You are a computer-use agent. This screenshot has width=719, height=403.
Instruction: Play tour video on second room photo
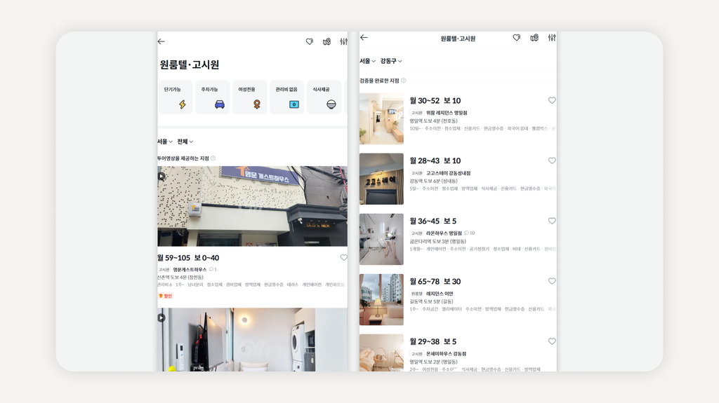click(161, 317)
